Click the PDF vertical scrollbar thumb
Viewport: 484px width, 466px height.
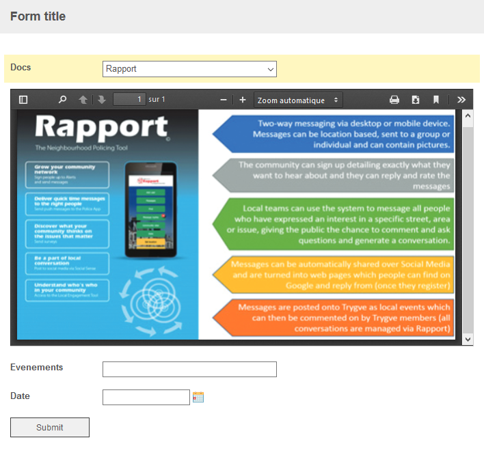tap(468, 230)
